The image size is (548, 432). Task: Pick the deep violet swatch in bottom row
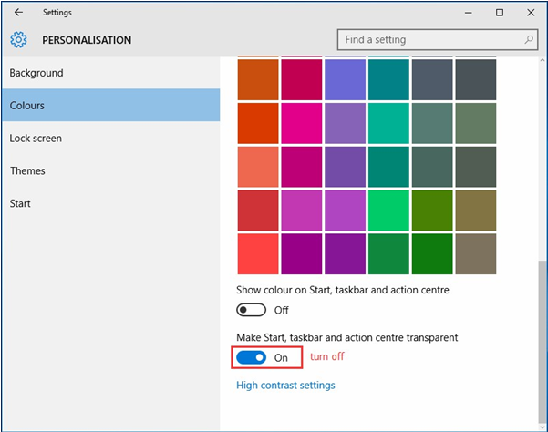[x=345, y=254]
